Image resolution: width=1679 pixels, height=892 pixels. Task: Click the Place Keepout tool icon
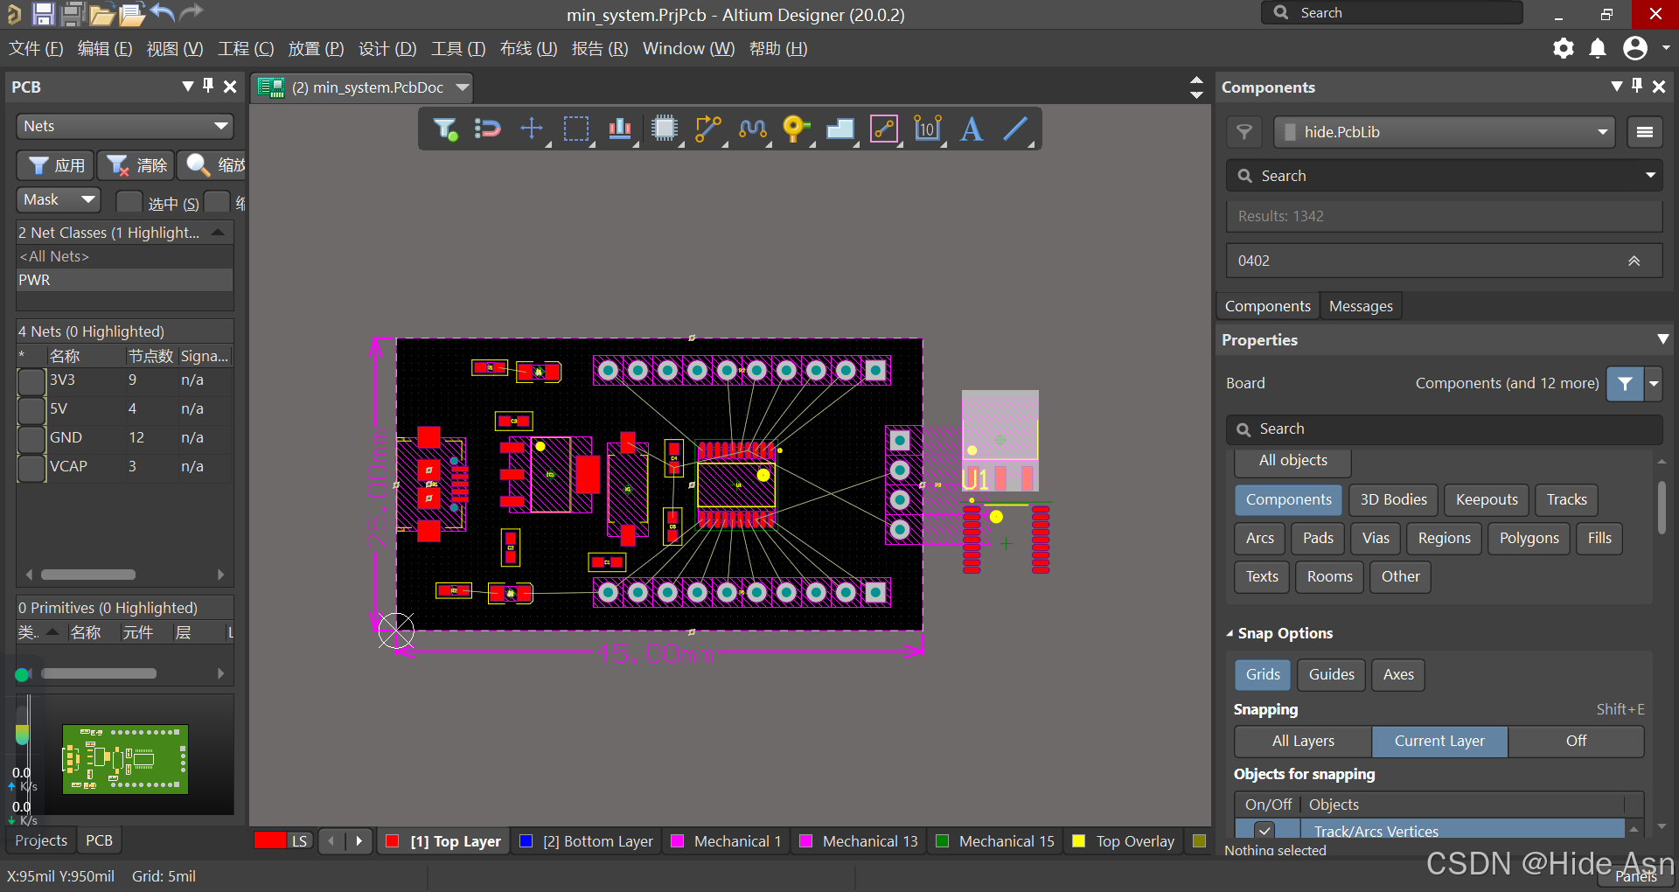pyautogui.click(x=884, y=129)
